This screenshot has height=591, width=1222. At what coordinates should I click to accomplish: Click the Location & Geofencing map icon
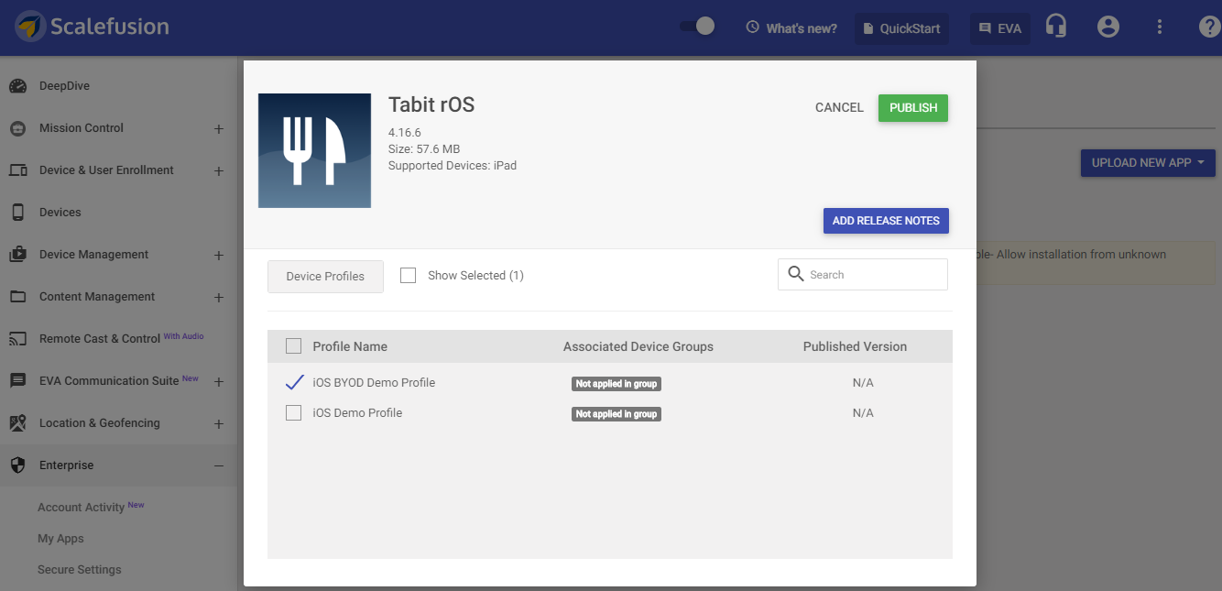tap(18, 423)
